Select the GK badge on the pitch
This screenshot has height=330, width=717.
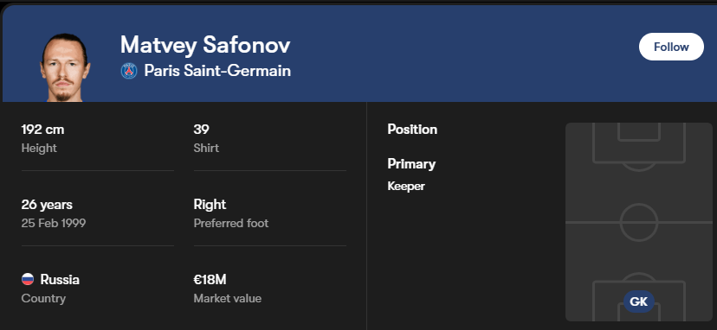(x=639, y=301)
